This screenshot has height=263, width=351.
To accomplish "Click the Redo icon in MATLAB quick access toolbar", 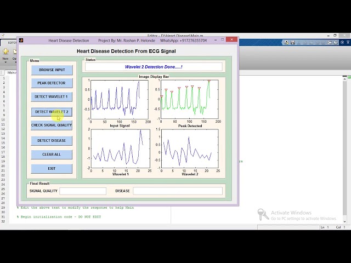I will (323, 43).
